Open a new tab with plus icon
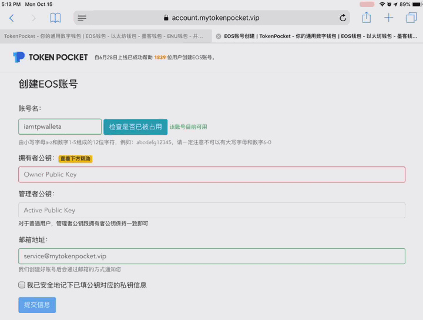The width and height of the screenshot is (423, 320). (x=389, y=18)
